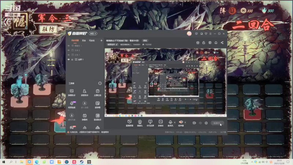Add a 手机投屏 phone casting source
Screen dimensions: 293x165
pyautogui.click(x=150, y=123)
